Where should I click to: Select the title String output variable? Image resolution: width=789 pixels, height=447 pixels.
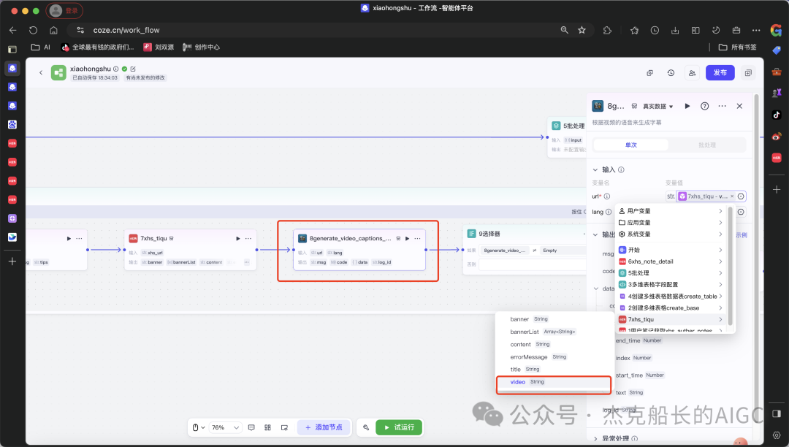coord(554,370)
